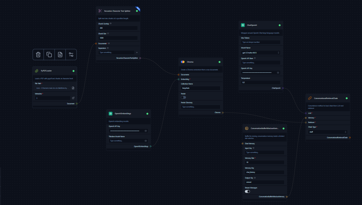Click the plus to add a Separator field
362x205 pixels.
click(137, 52)
